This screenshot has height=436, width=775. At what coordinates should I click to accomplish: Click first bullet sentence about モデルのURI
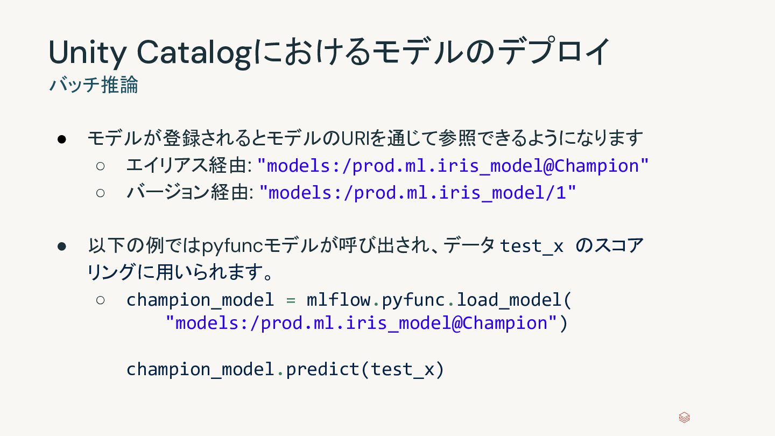365,138
